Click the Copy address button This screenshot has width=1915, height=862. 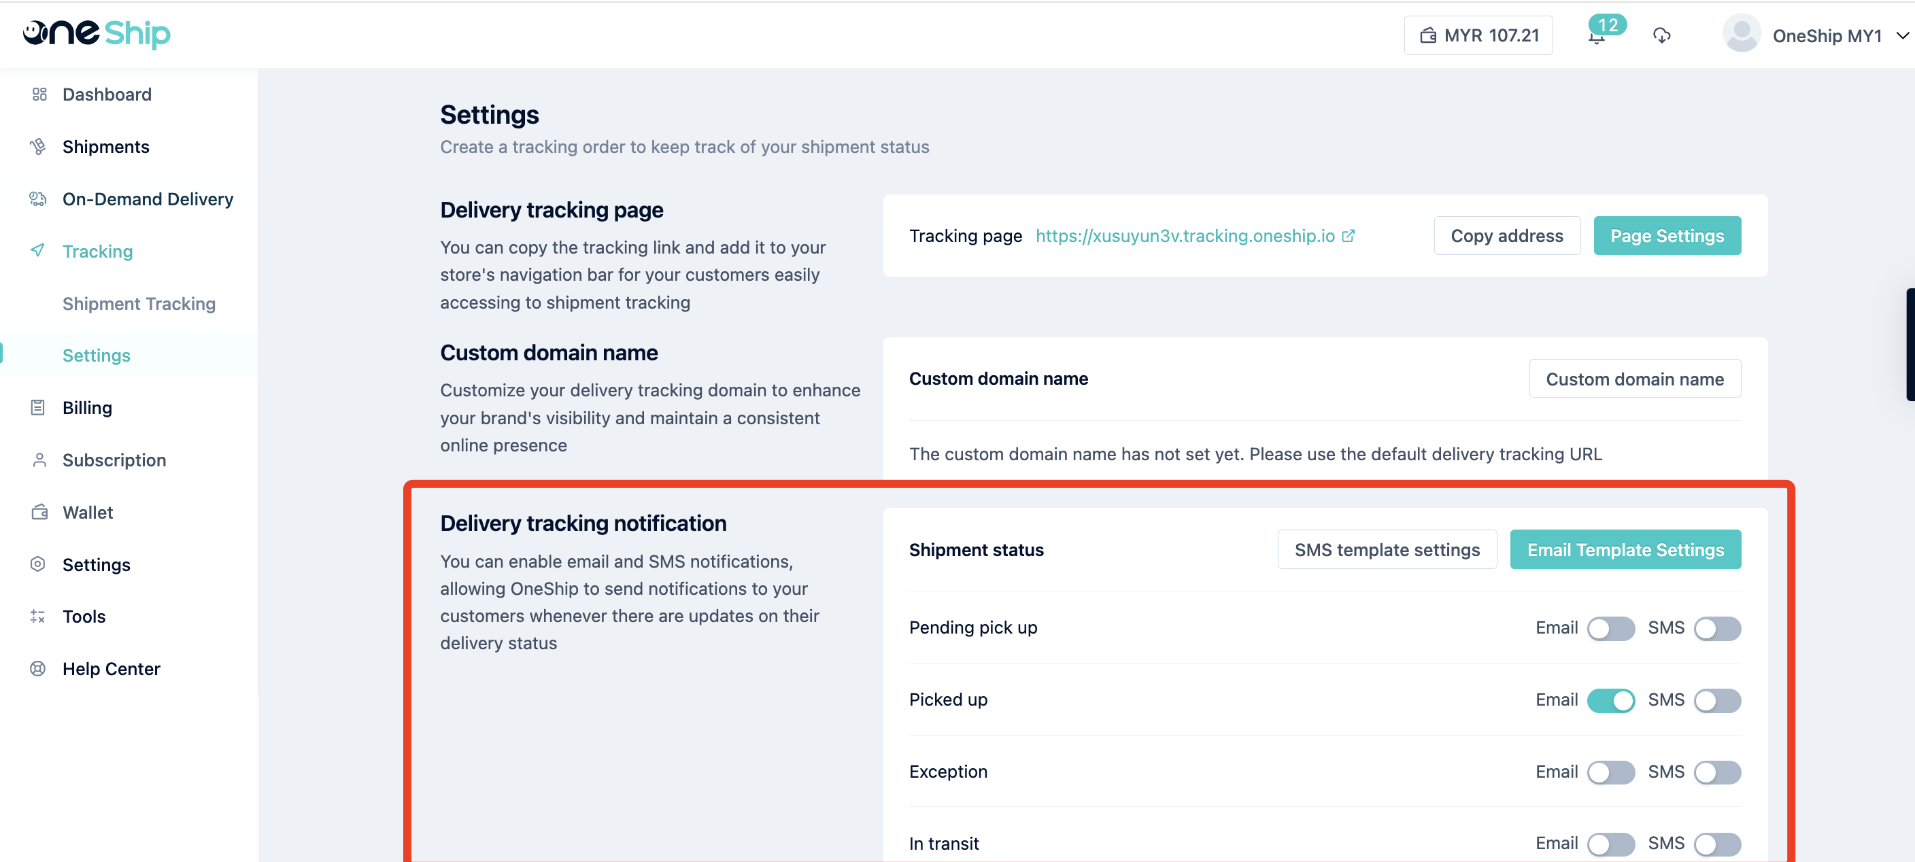(1506, 236)
